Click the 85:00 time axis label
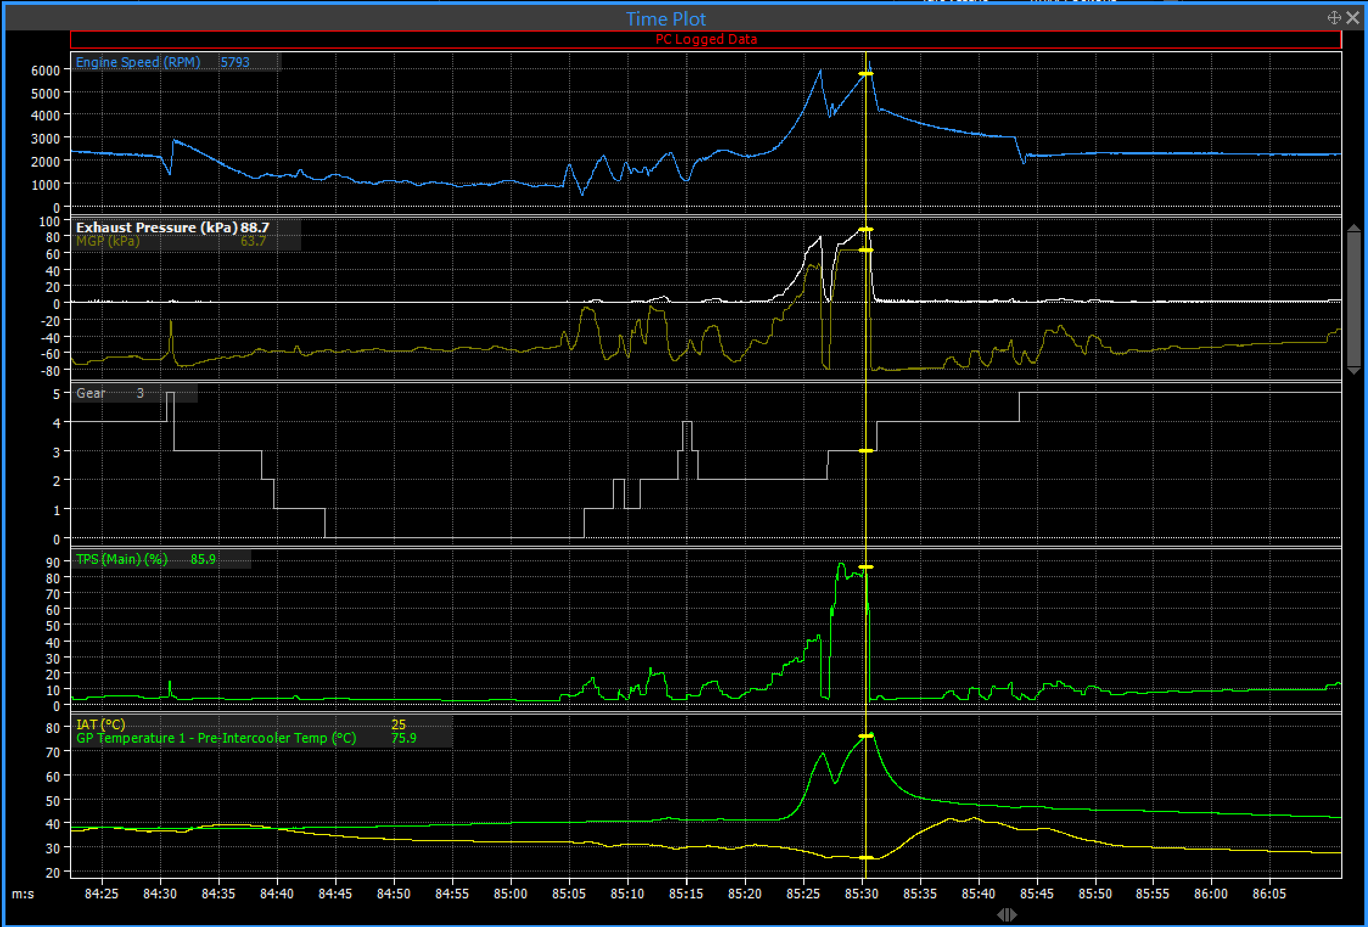Screen dimensions: 1368x927 [x=511, y=894]
